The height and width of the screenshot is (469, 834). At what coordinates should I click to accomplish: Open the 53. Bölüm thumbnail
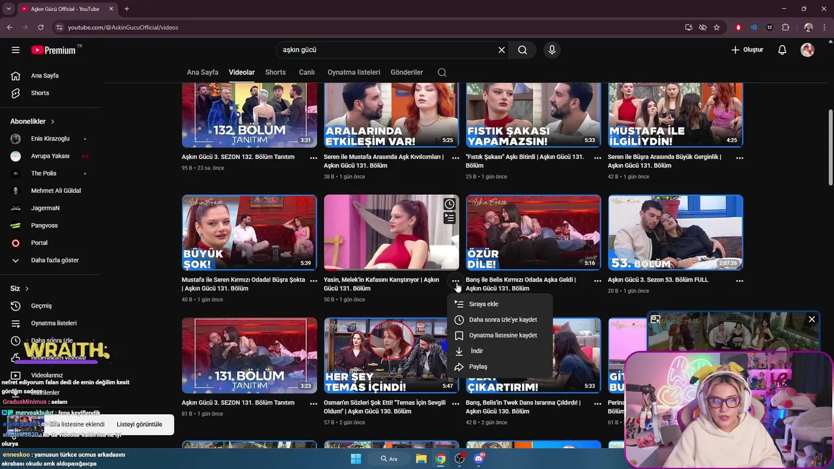point(676,233)
